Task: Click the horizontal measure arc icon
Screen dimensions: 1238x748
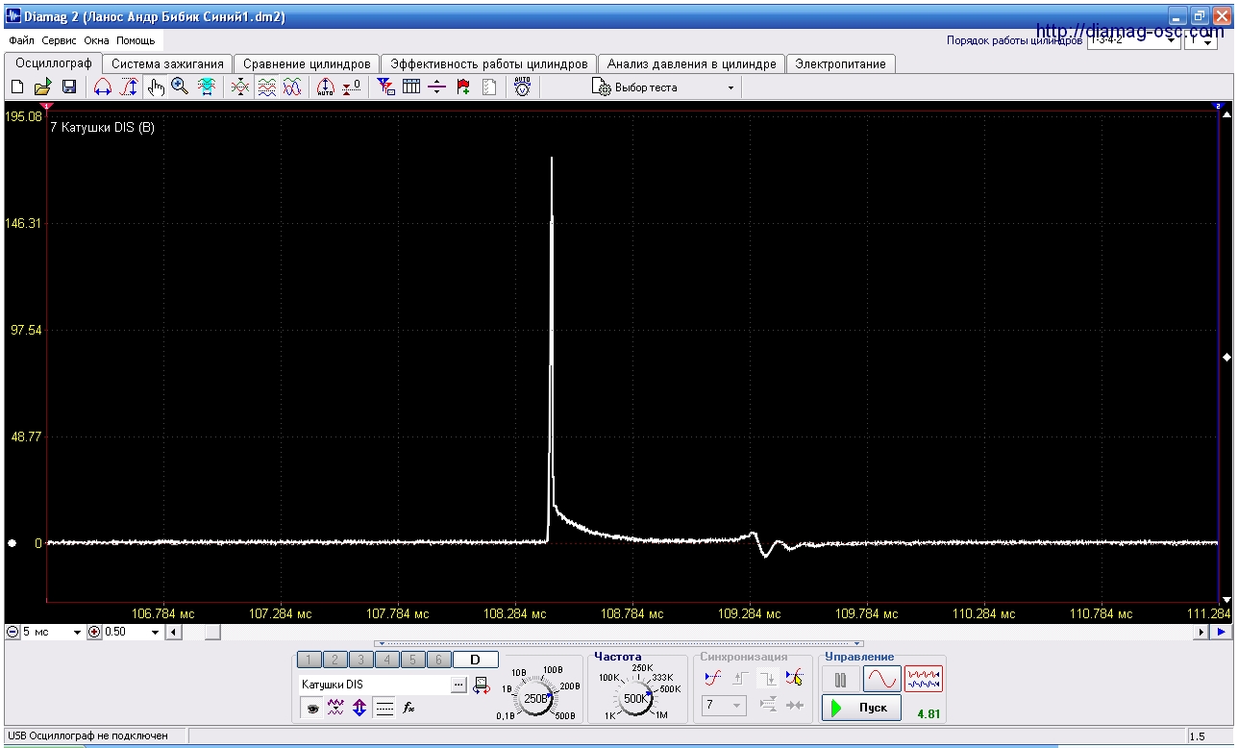Action: click(103, 87)
